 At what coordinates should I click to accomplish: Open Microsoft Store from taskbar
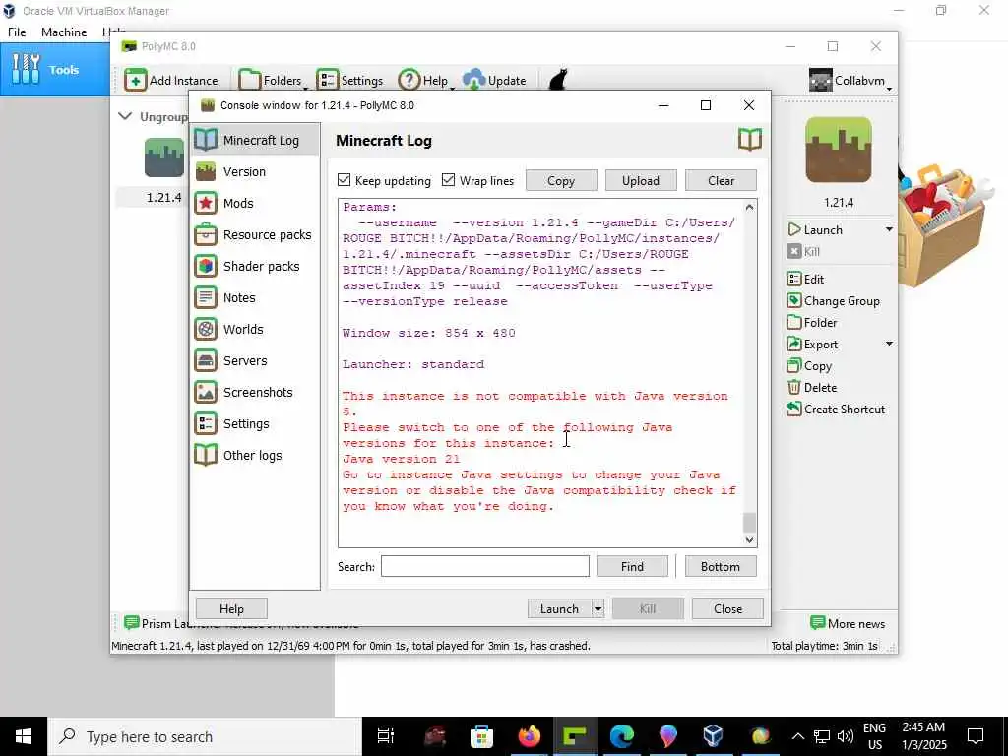[481, 736]
